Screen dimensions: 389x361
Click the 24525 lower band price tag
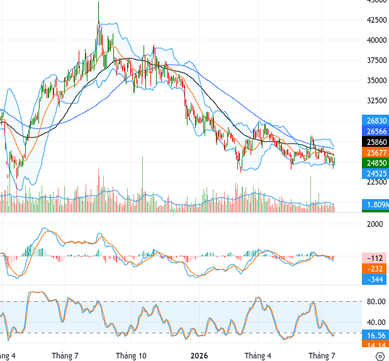pyautogui.click(x=375, y=173)
